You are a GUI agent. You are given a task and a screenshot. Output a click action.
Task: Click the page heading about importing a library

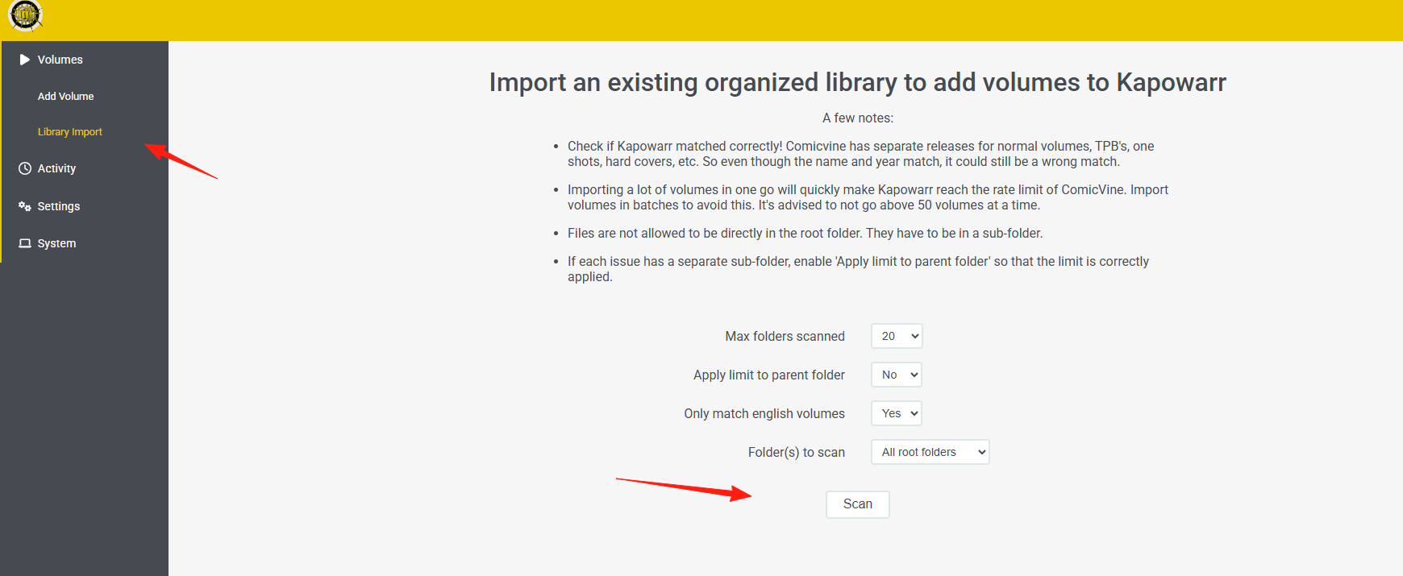coord(858,82)
